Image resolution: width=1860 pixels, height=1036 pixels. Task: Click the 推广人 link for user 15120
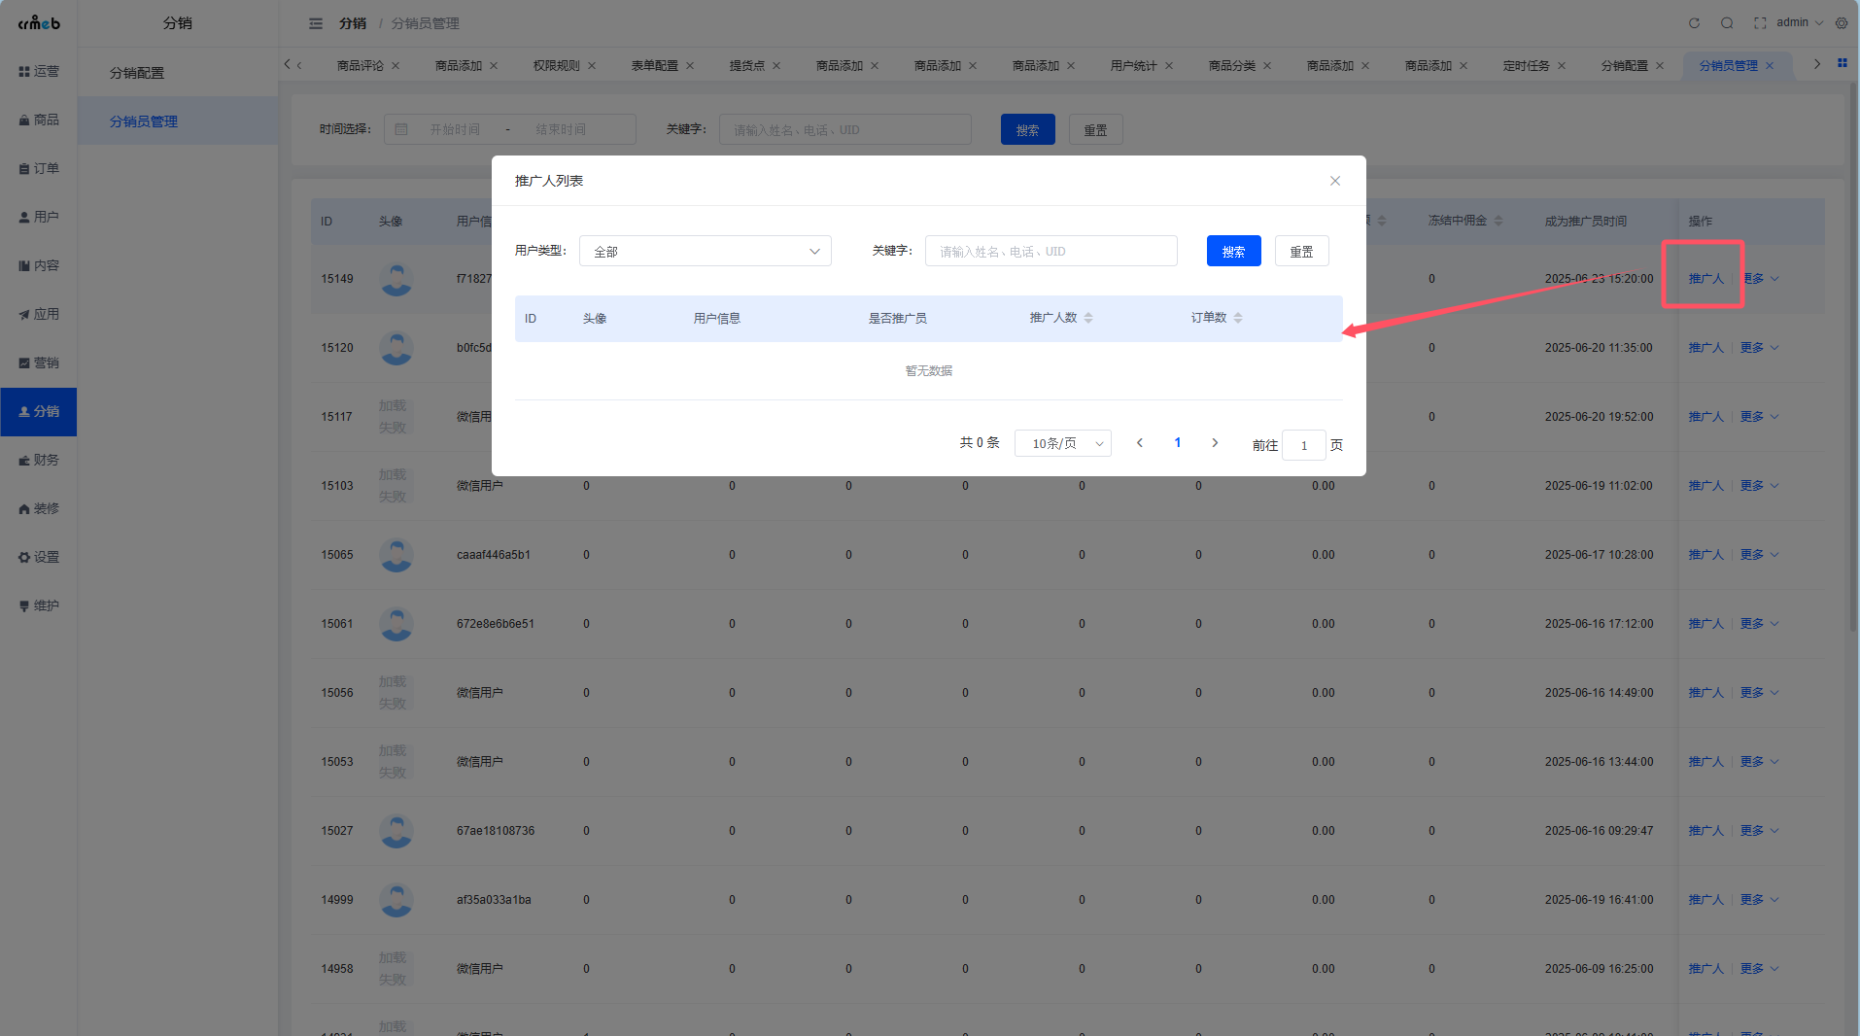click(x=1705, y=348)
